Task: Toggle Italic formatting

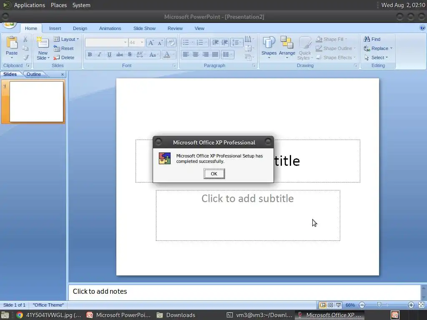Action: pos(99,55)
